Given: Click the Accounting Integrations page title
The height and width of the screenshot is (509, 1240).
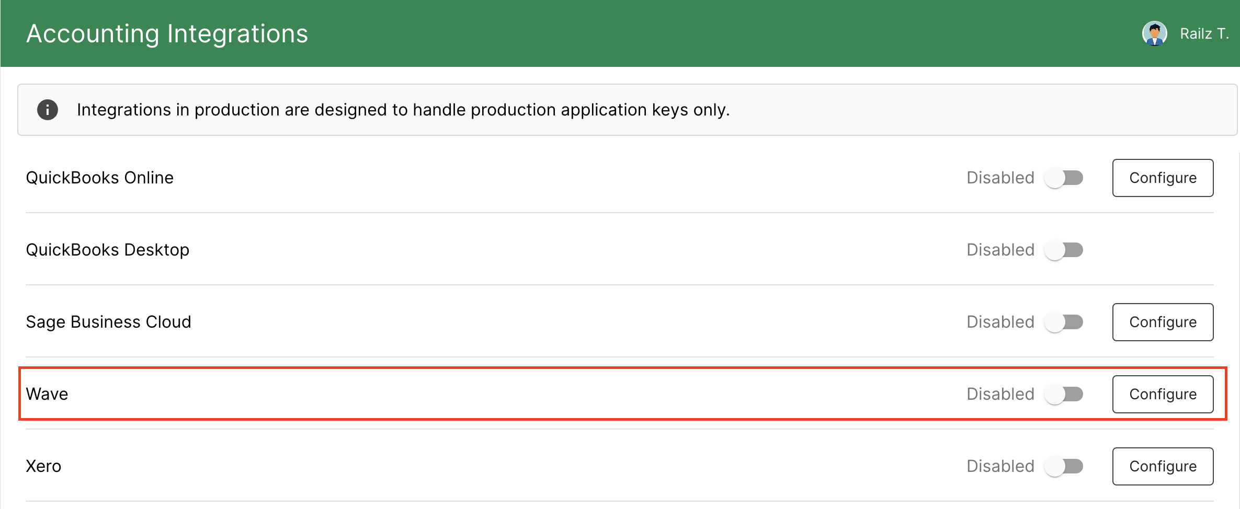Looking at the screenshot, I should coord(167,34).
